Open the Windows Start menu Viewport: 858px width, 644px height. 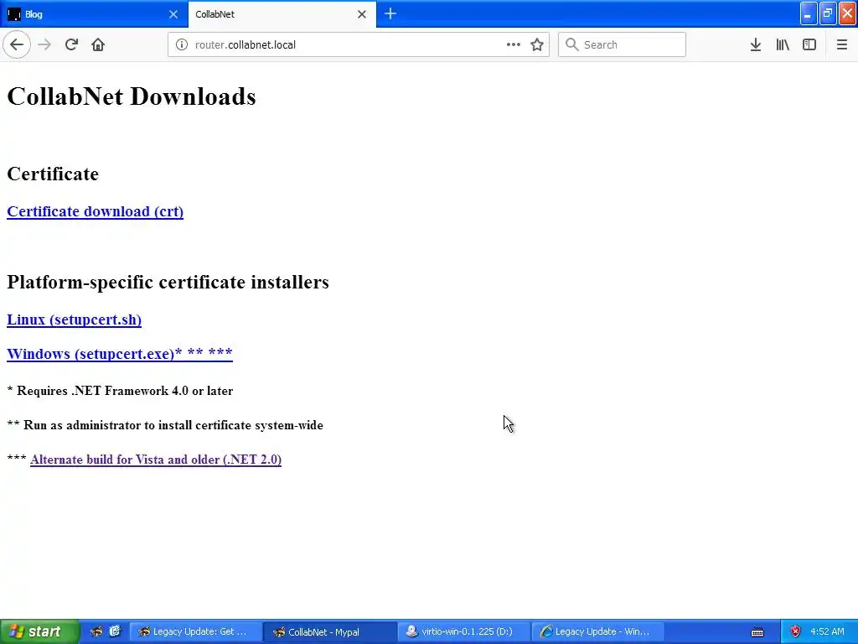click(x=39, y=631)
